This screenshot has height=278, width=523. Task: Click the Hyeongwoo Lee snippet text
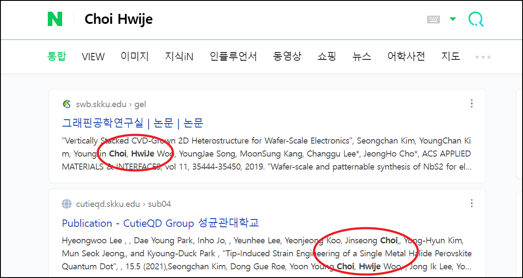pyautogui.click(x=267, y=253)
